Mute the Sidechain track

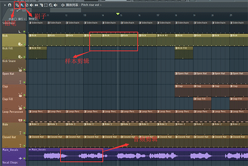(x=24, y=32)
